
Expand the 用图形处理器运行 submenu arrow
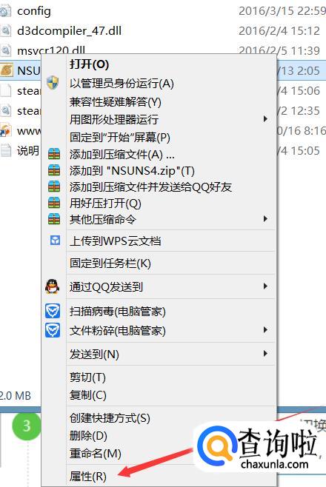point(265,119)
